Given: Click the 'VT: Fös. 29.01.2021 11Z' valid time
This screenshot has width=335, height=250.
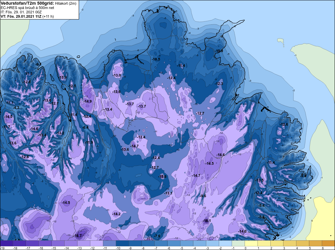Looking at the screenshot, I should pyautogui.click(x=21, y=16).
